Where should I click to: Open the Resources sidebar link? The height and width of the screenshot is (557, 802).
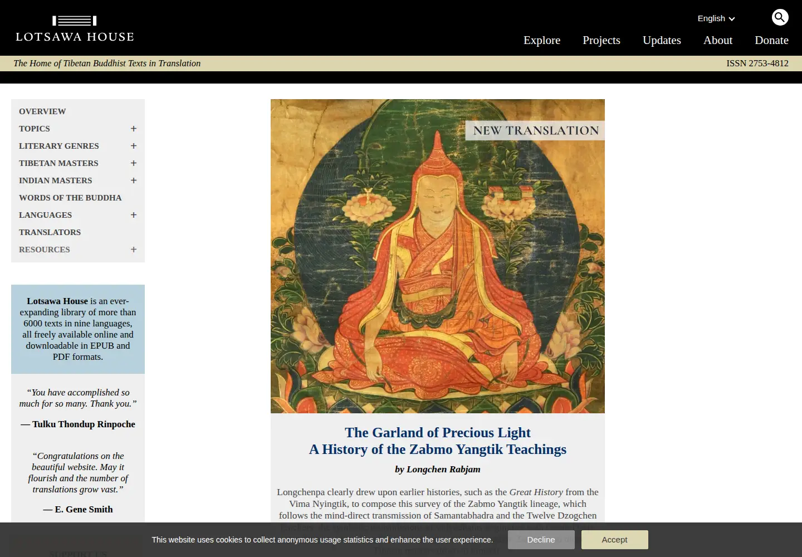(x=45, y=250)
